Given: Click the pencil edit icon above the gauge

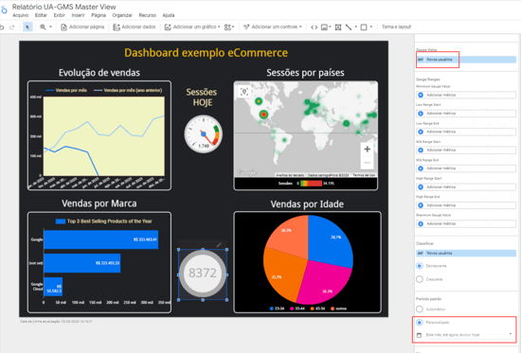Looking at the screenshot, I should click(219, 245).
